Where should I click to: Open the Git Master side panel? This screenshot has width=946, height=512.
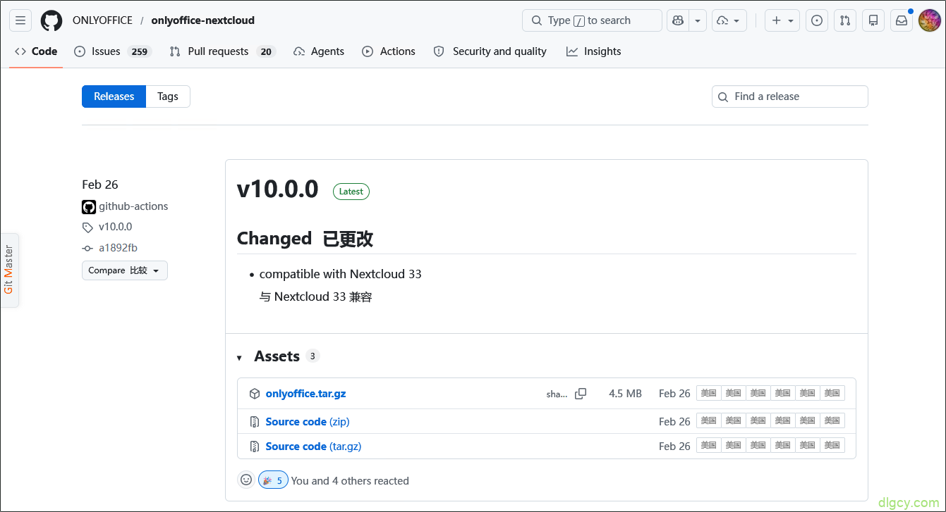pyautogui.click(x=9, y=270)
